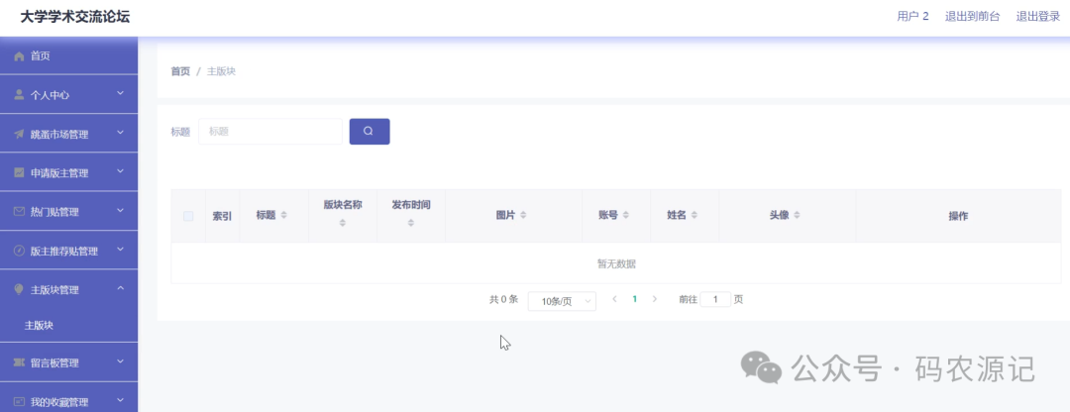Expand 热门贴管理 menu chevron
This screenshot has height=412, width=1070.
pos(120,210)
